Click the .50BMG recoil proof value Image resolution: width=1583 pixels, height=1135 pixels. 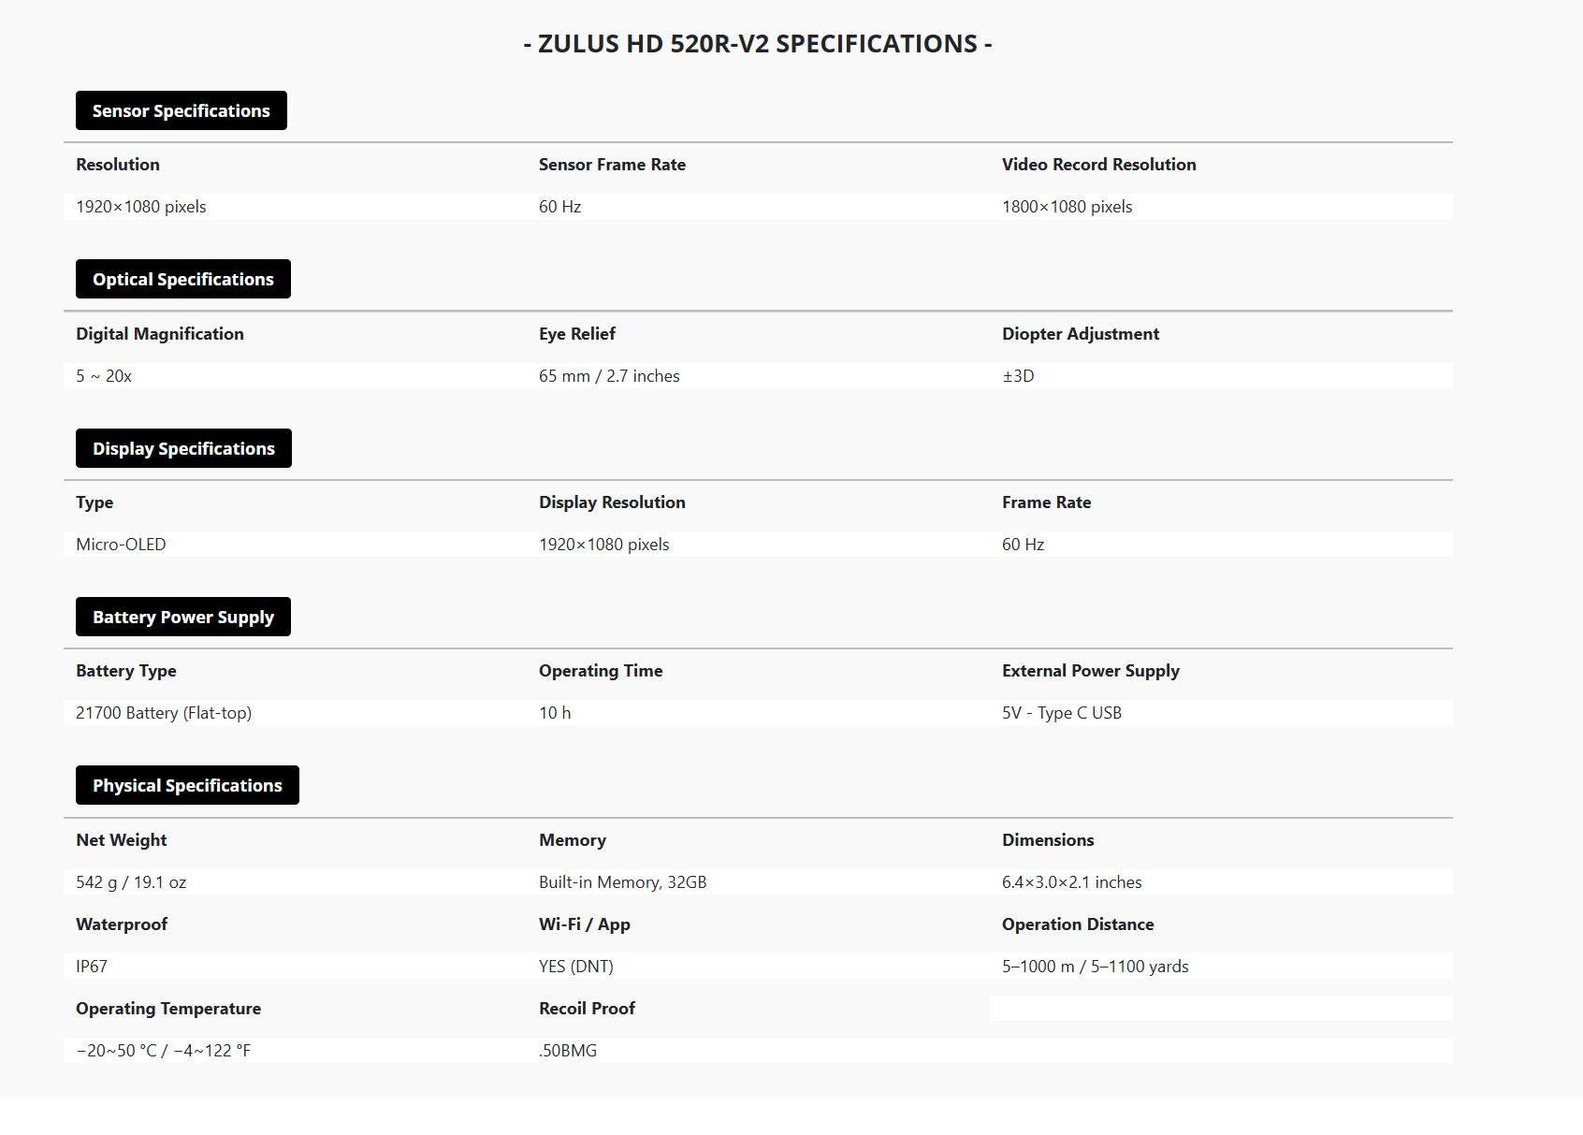coord(568,1051)
